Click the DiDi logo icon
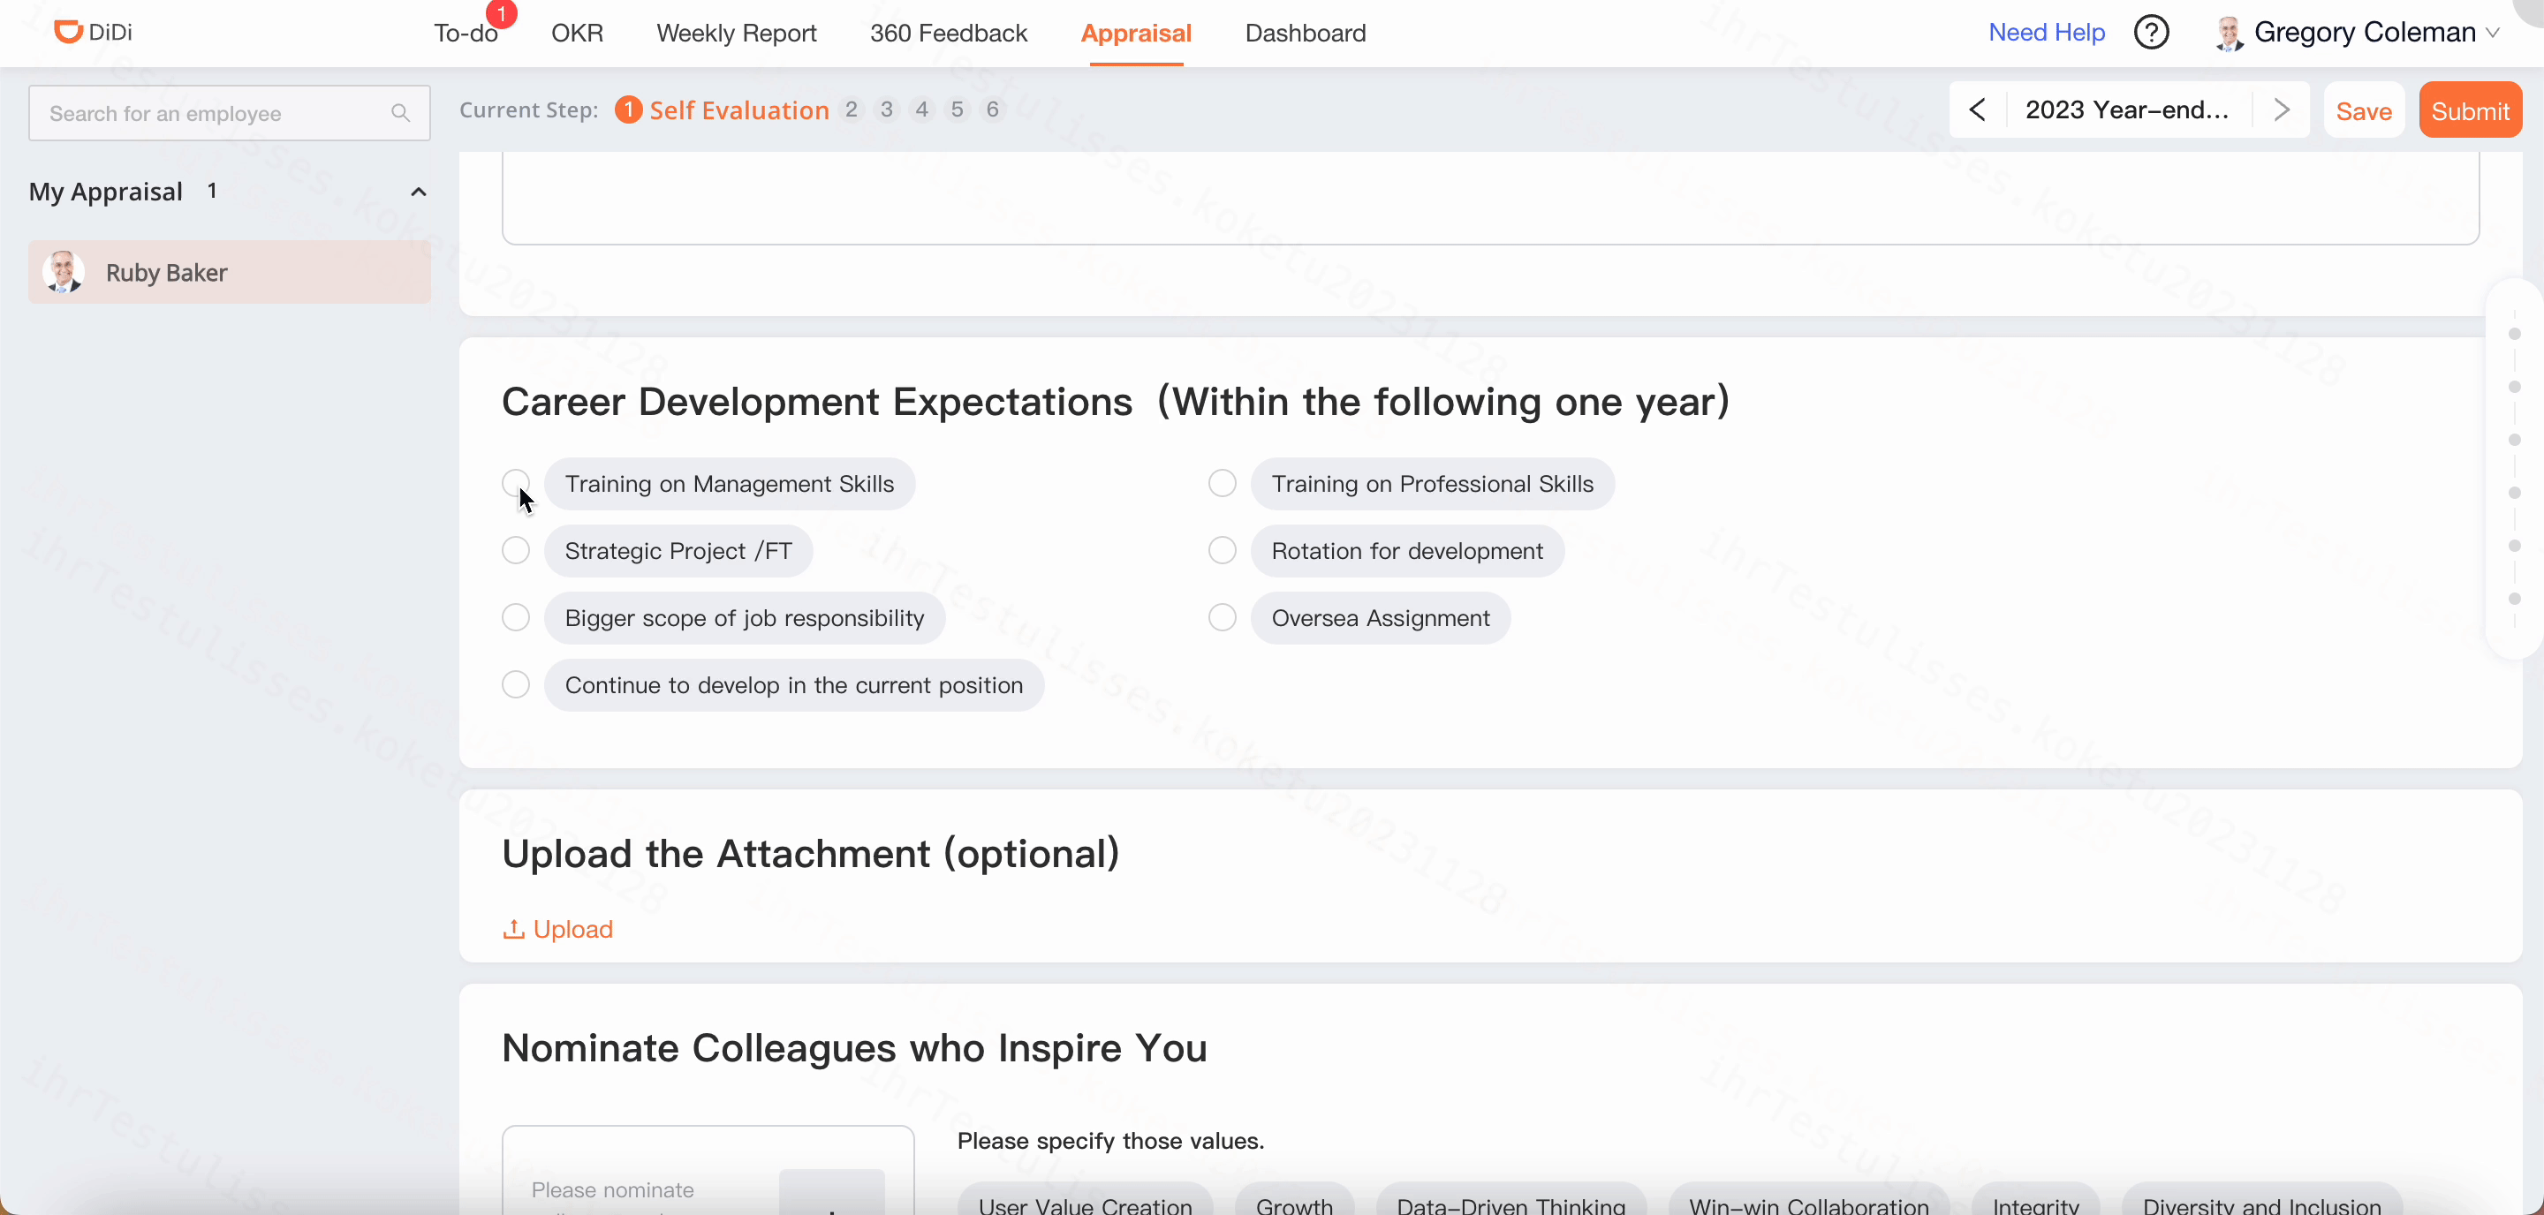The width and height of the screenshot is (2544, 1215). click(67, 32)
